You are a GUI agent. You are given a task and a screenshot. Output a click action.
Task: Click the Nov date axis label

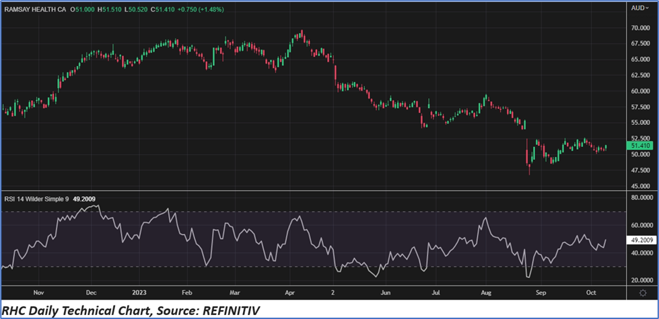tap(38, 293)
